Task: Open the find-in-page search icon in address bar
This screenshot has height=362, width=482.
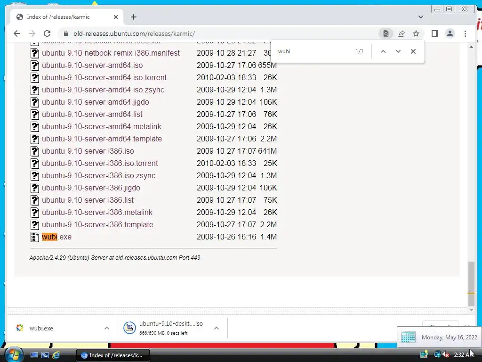Action: (386, 33)
